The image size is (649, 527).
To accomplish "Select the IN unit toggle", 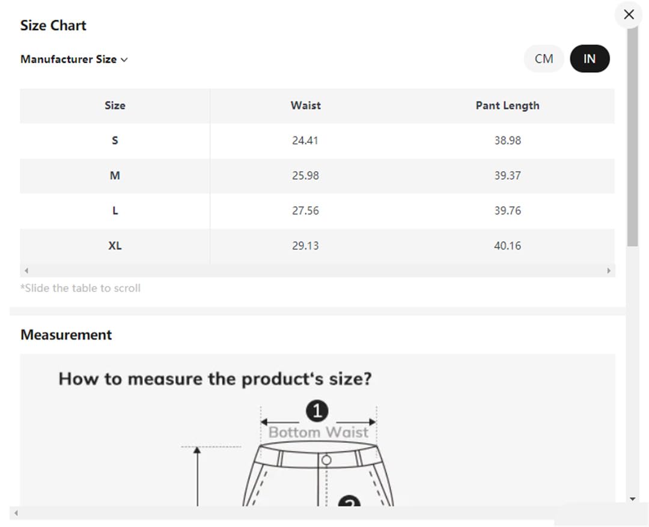I will pos(590,59).
